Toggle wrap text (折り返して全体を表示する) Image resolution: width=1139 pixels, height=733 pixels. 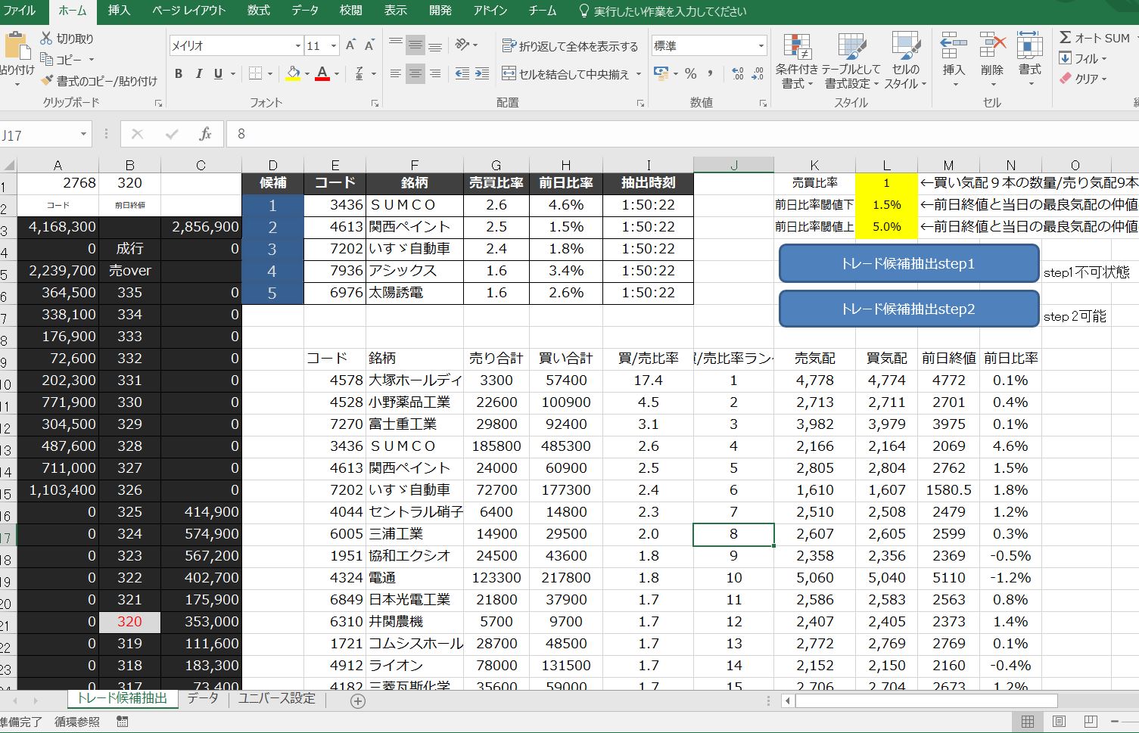(571, 46)
